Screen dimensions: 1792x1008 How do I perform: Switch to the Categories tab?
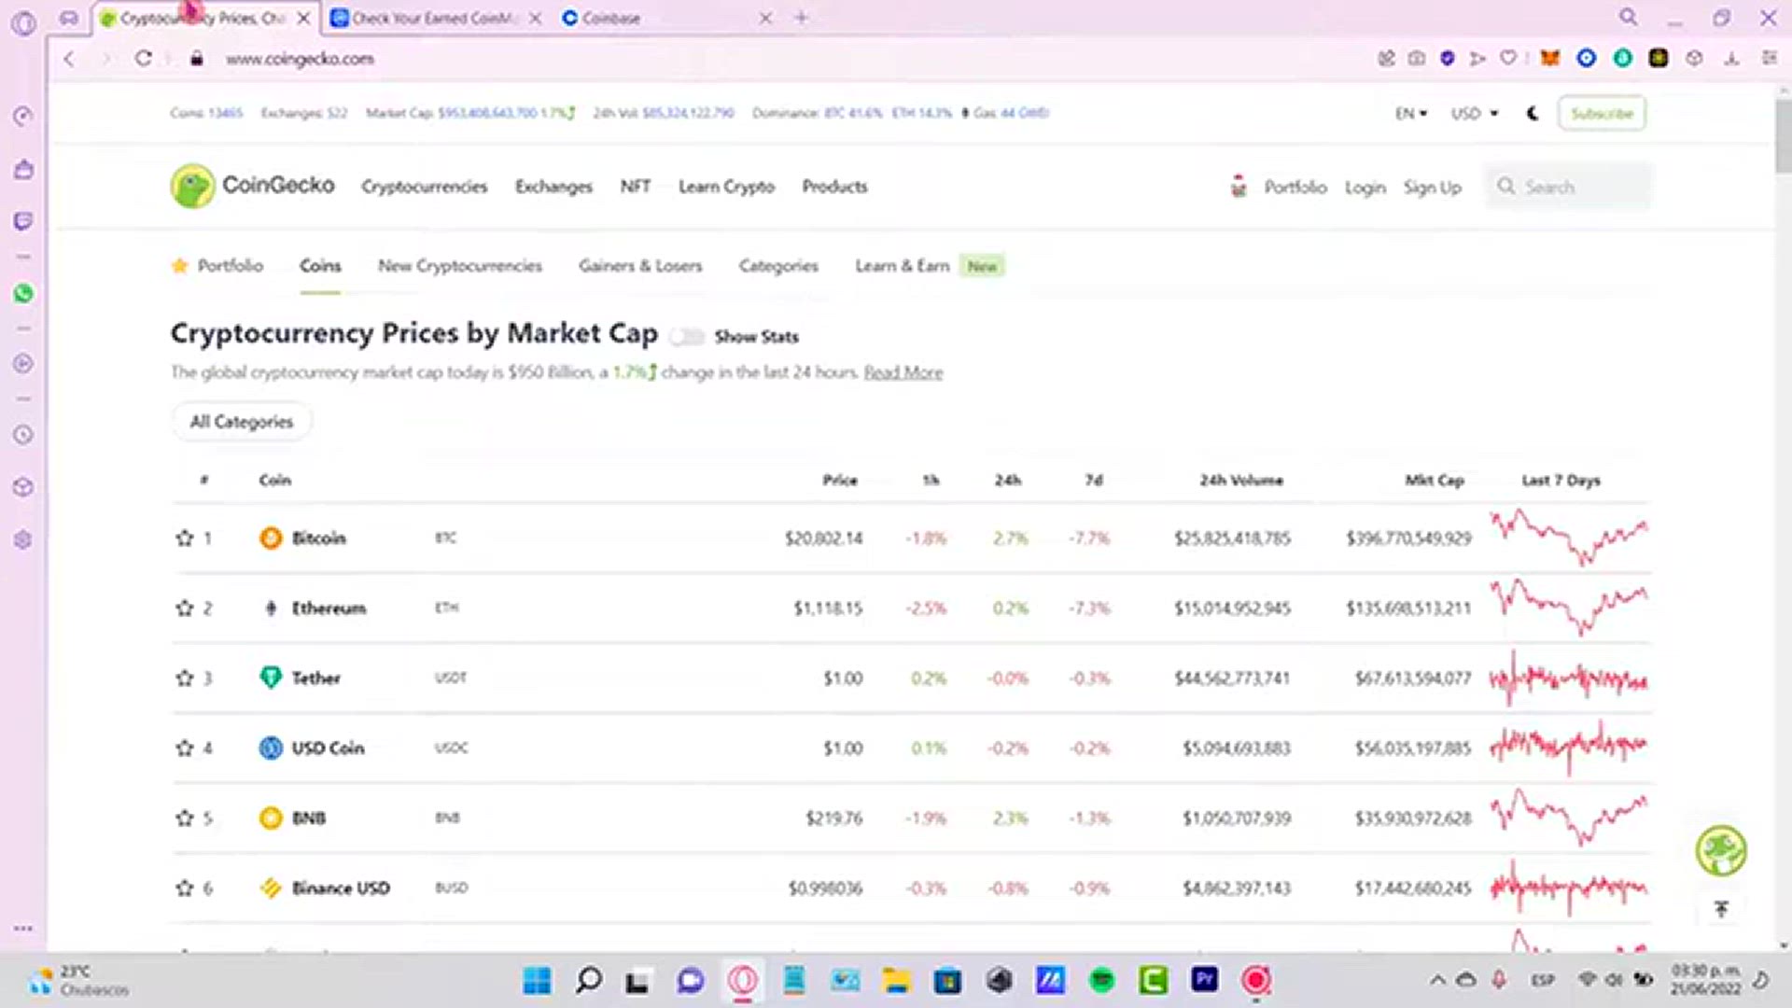pyautogui.click(x=778, y=266)
